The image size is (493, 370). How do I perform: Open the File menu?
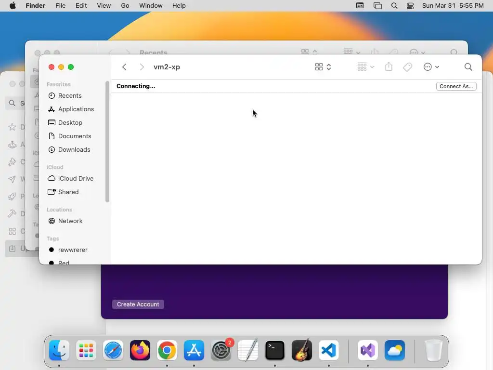point(60,6)
